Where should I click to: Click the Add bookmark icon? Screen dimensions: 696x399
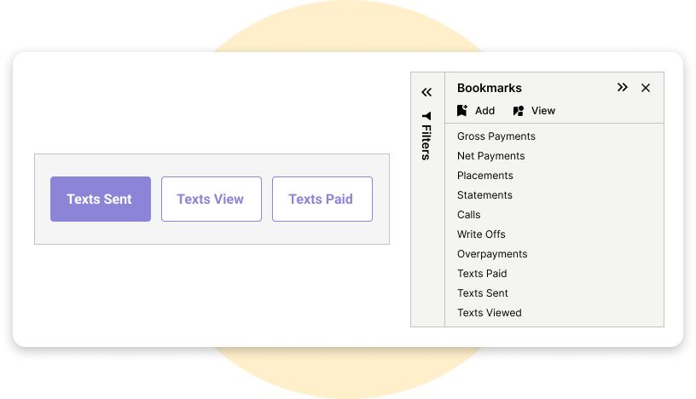point(462,111)
